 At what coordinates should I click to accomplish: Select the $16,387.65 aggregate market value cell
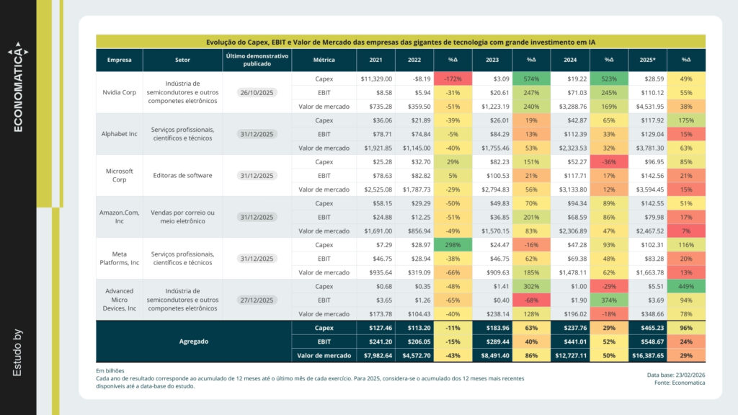click(647, 355)
